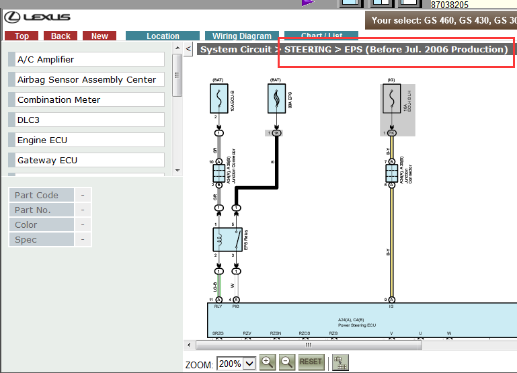Click the Color label

coord(42,224)
